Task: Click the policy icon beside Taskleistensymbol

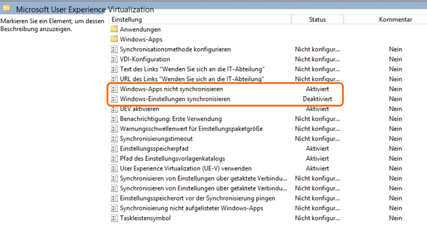Action: [x=114, y=218]
